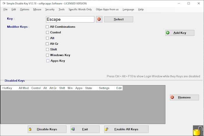Open the Options menu
This screenshot has height=136, width=204.
pyautogui.click(x=24, y=9)
